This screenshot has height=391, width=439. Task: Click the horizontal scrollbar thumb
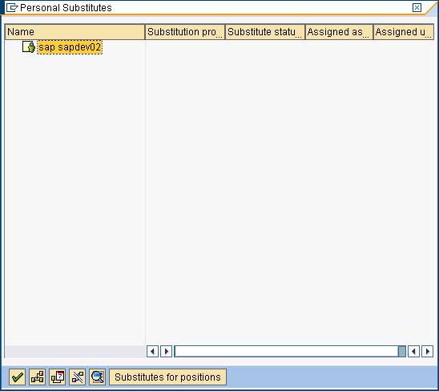[402, 351]
